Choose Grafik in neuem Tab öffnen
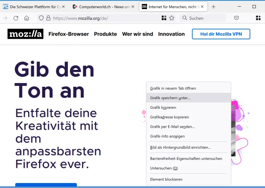This screenshot has width=265, height=188. [x=189, y=88]
